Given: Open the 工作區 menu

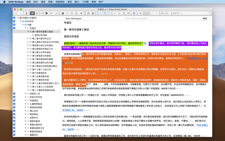Looking at the screenshot, I should tap(85, 2).
